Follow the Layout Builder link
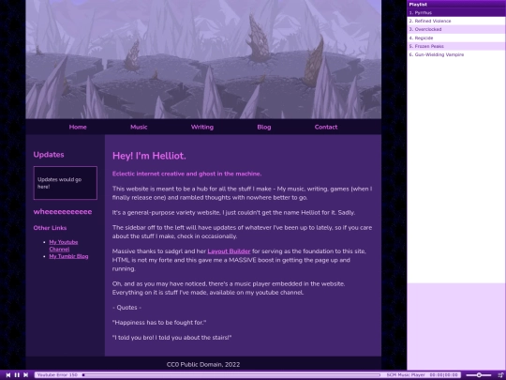The height and width of the screenshot is (380, 506). pyautogui.click(x=229, y=251)
